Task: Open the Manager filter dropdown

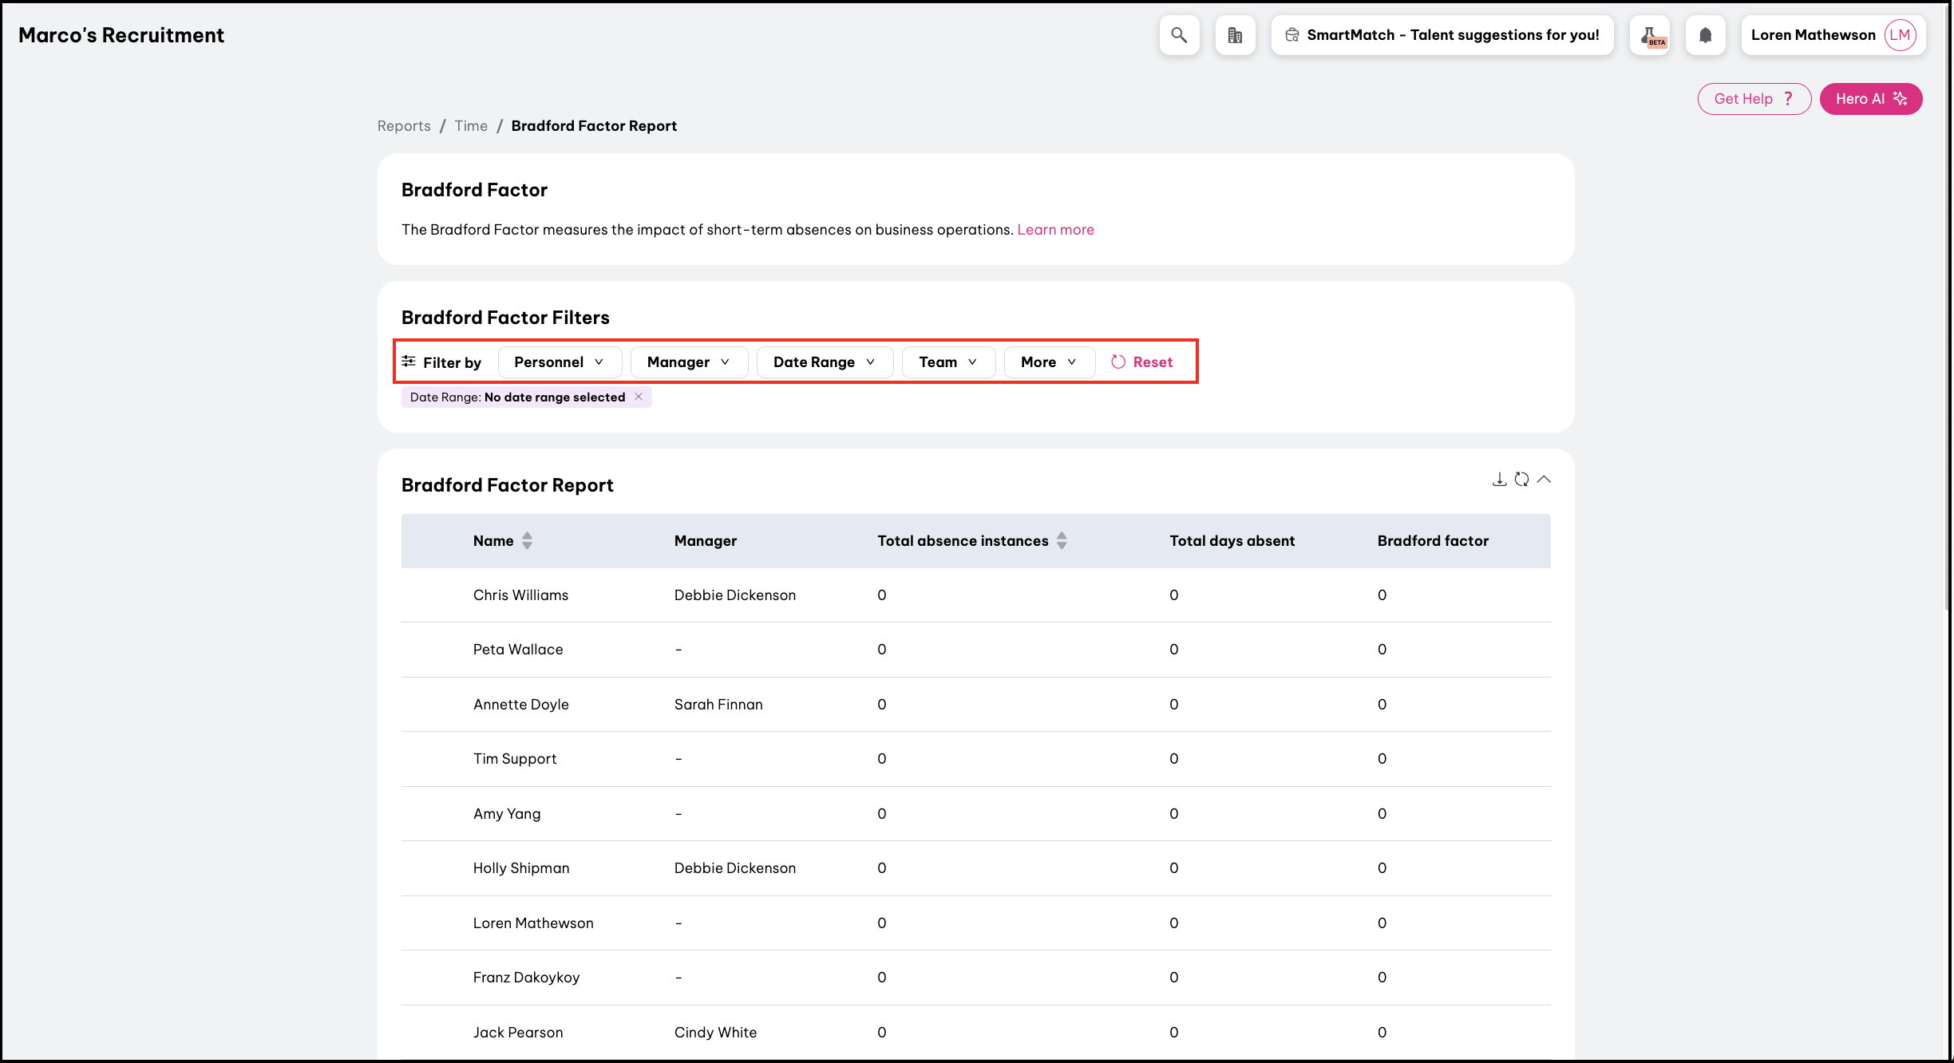Action: [x=688, y=362]
